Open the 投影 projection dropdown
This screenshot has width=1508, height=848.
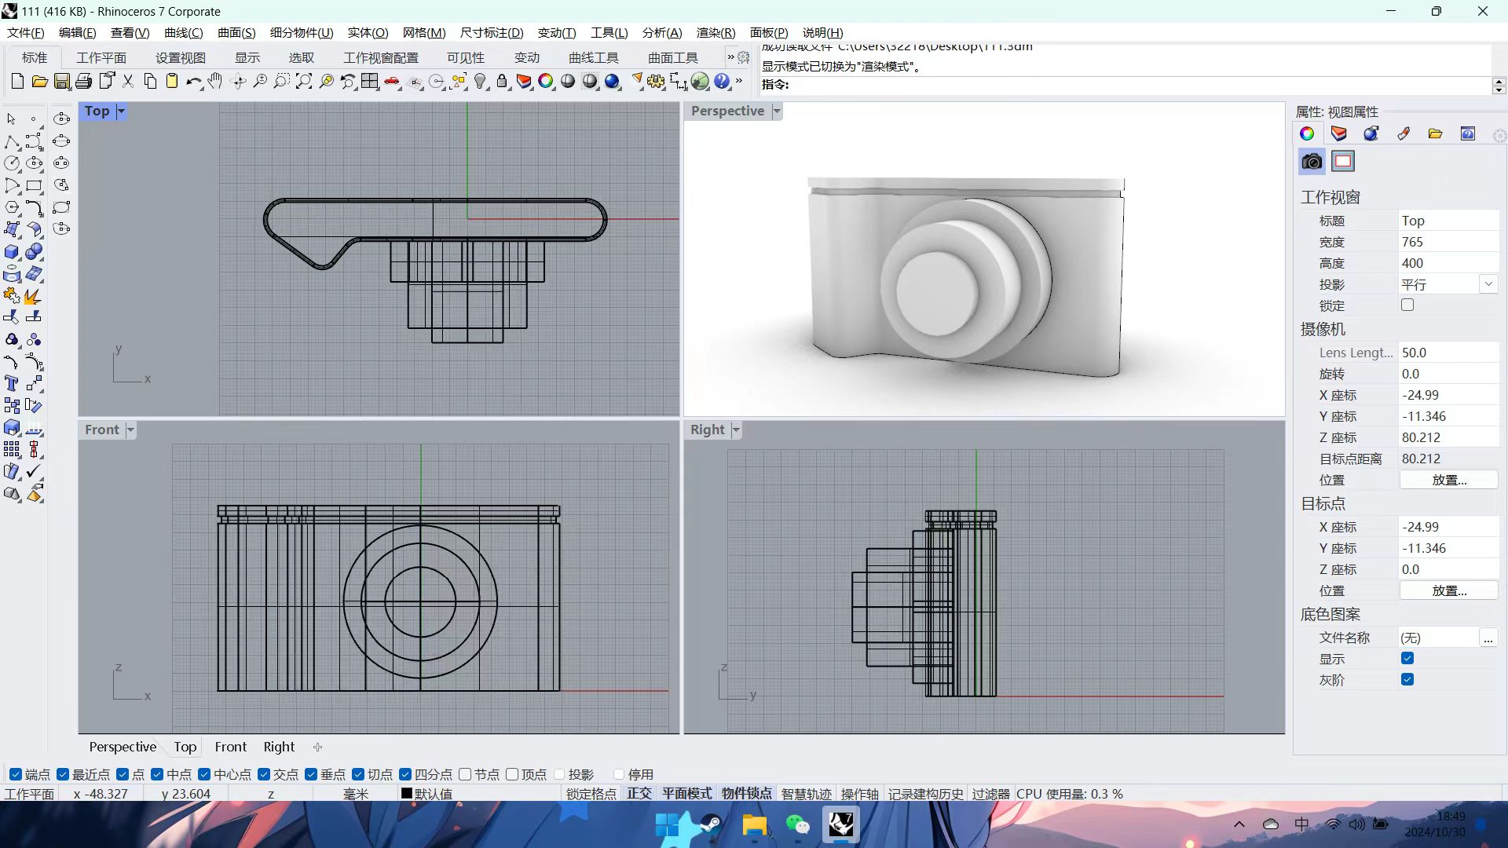pos(1488,284)
